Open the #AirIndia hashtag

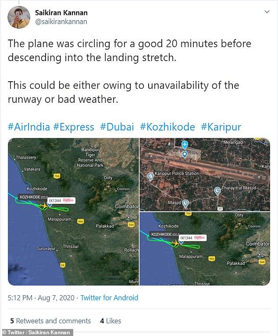[29, 127]
